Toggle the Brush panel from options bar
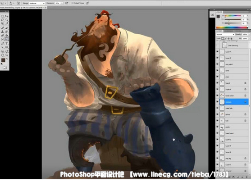The width and height of the screenshot is (251, 182). [18, 3]
